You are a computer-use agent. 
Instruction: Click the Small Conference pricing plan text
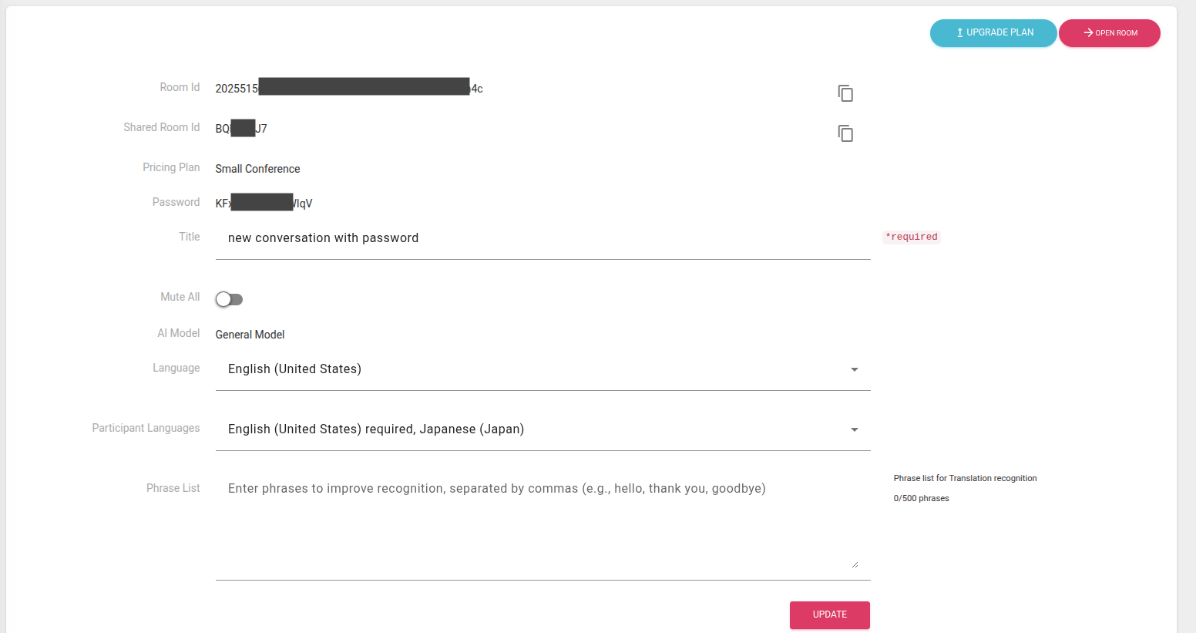coord(257,169)
